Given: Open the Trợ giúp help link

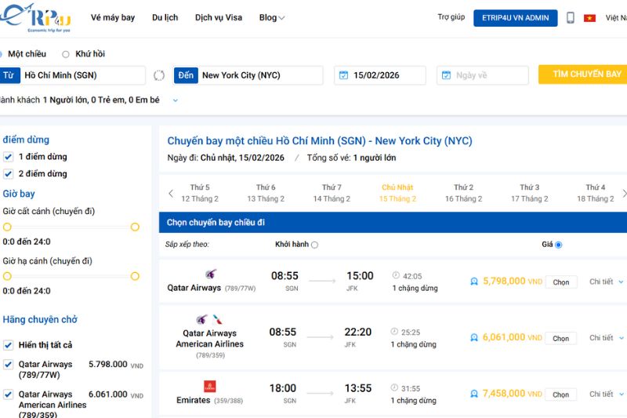Looking at the screenshot, I should click(x=451, y=16).
